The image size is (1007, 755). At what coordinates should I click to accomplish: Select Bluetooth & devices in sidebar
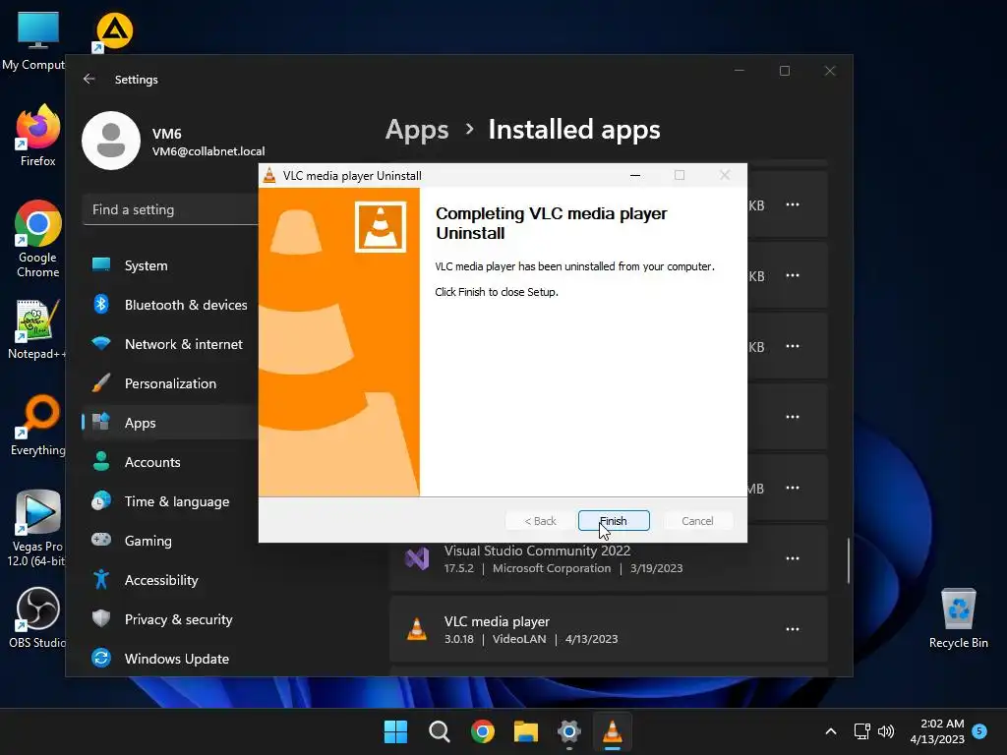coord(171,305)
